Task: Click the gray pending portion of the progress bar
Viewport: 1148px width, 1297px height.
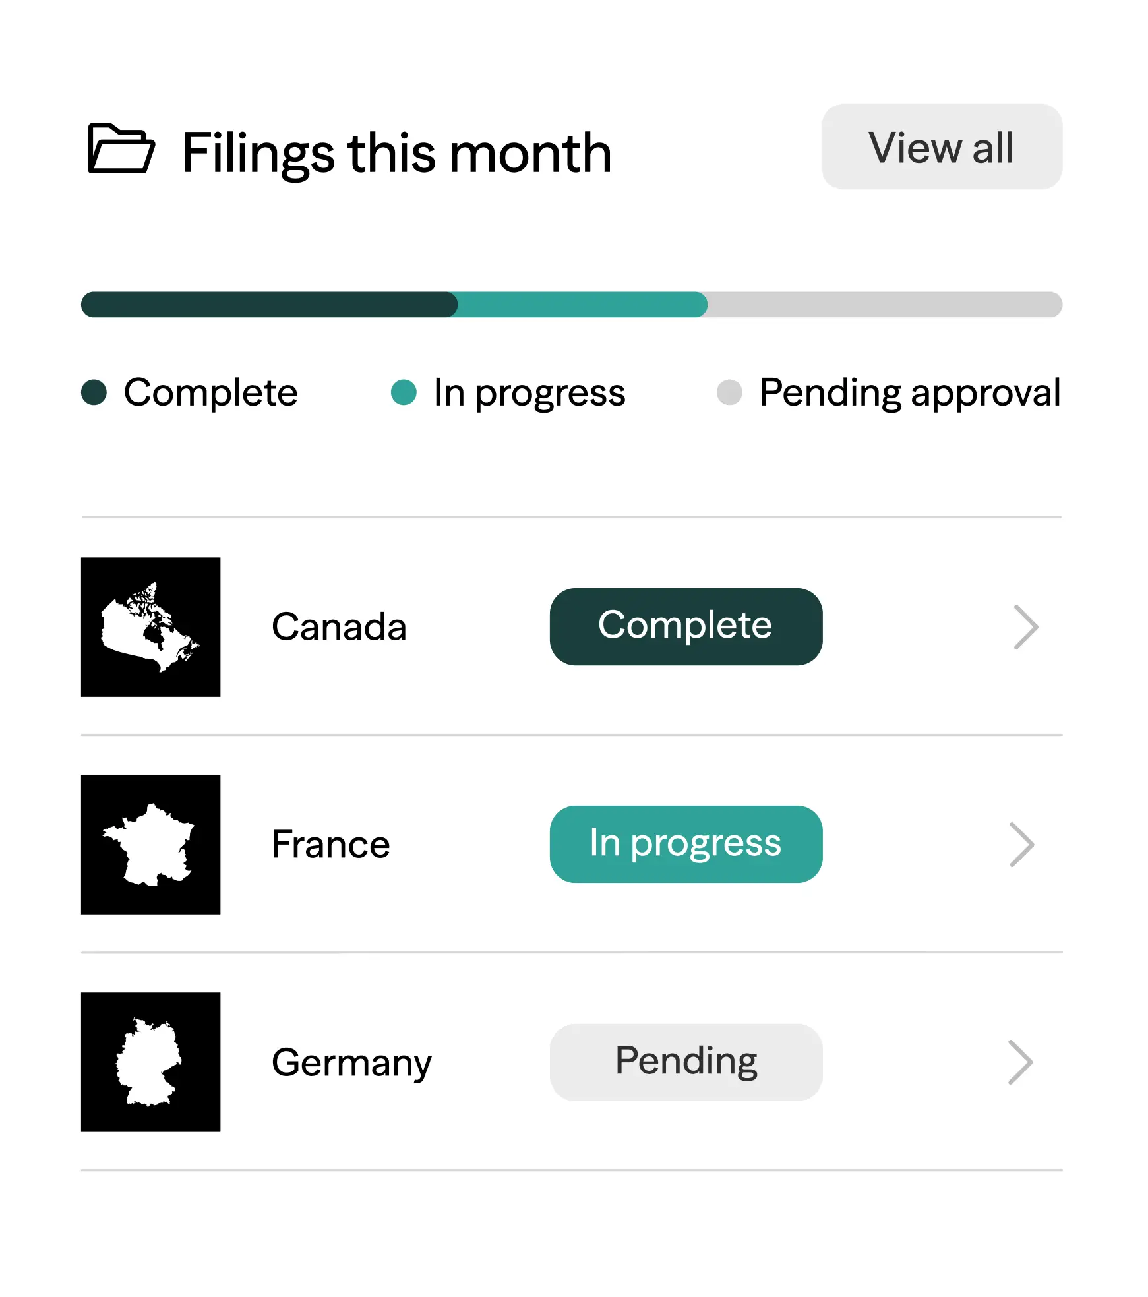Action: coord(884,305)
